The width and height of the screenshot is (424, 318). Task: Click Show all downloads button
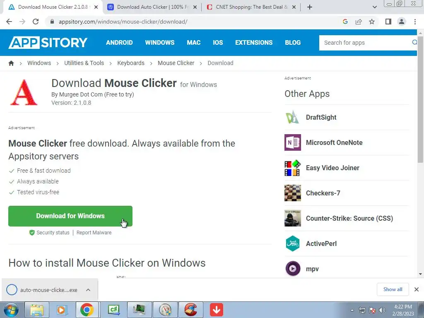393,289
